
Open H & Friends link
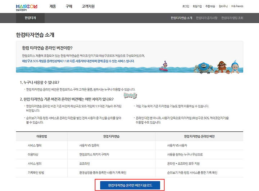237,6
